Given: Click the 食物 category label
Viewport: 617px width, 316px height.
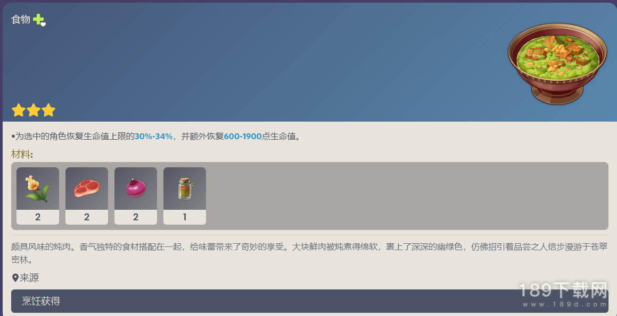Looking at the screenshot, I should (21, 20).
